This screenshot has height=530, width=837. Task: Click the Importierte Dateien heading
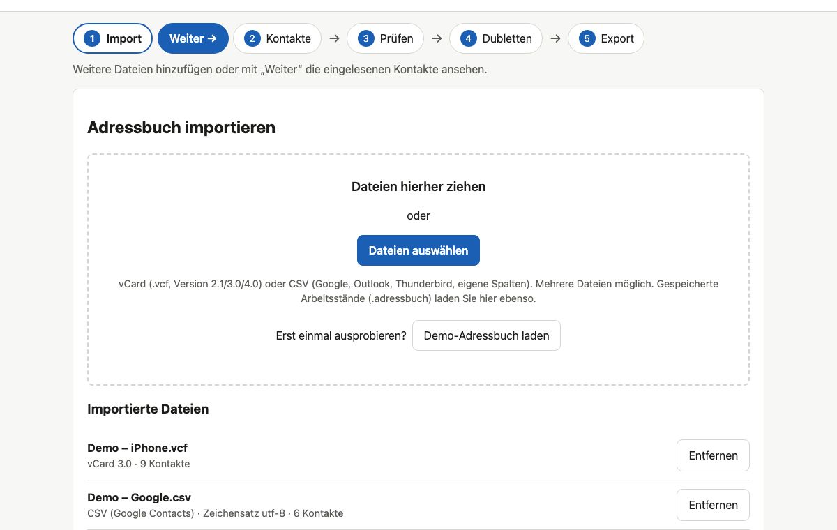148,409
